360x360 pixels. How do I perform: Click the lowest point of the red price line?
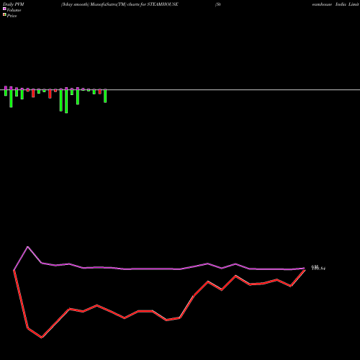click(x=42, y=338)
